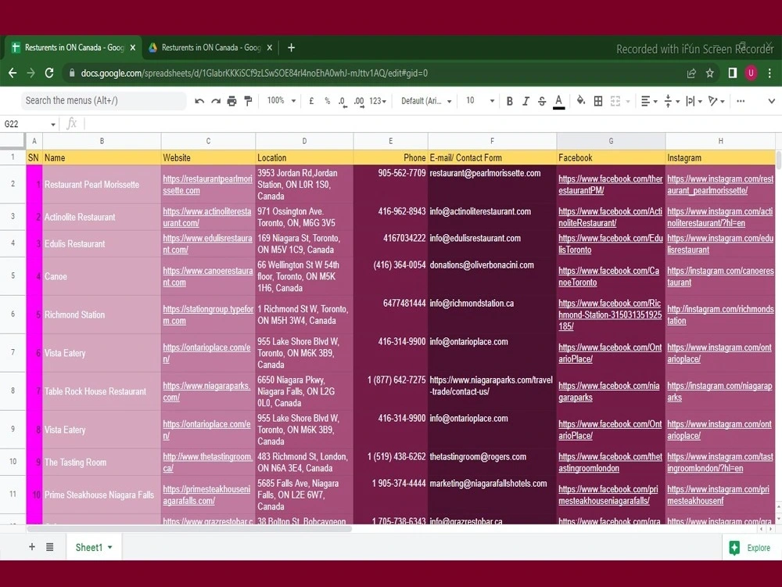Click the G22 name box
The width and height of the screenshot is (782, 587).
(x=30, y=124)
